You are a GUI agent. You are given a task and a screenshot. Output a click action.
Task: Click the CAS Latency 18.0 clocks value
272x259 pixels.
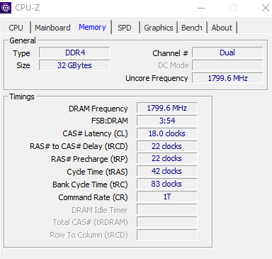pos(166,133)
